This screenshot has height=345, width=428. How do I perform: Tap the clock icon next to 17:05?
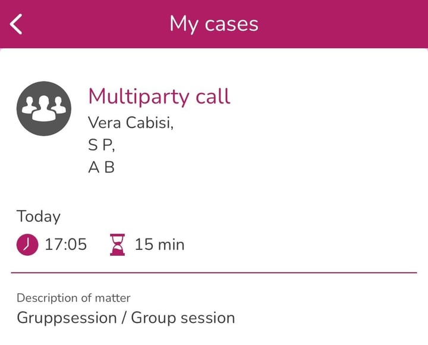[27, 244]
